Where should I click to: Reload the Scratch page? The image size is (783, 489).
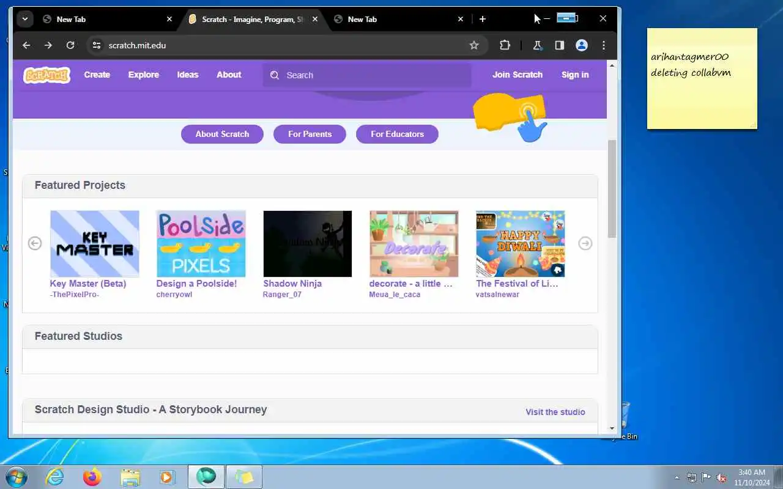(x=70, y=45)
